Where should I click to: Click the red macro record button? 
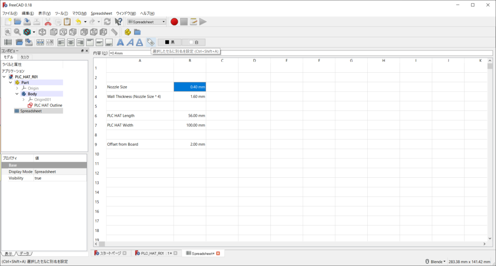click(174, 21)
